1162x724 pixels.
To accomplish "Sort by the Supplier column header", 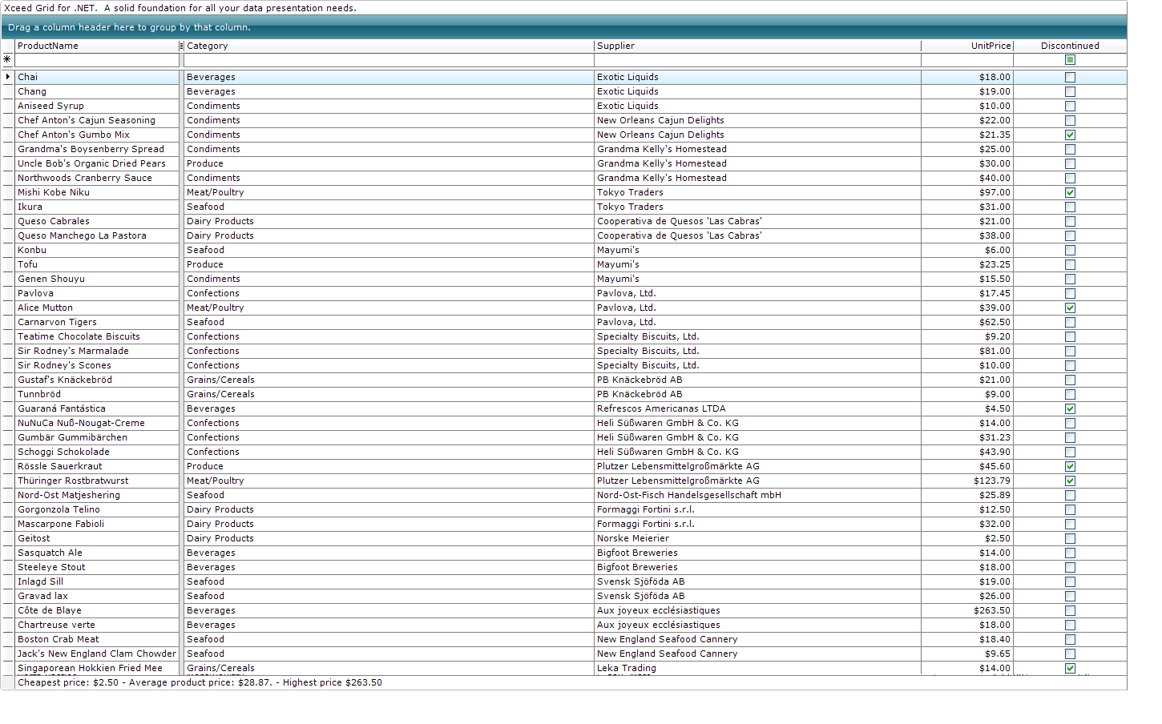I will (x=721, y=46).
